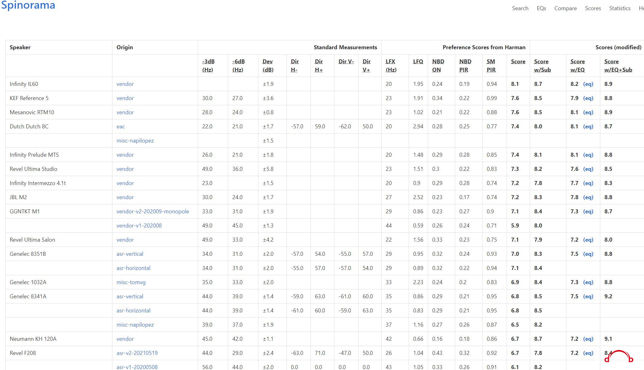Open vendor link for JBL M2
The height and width of the screenshot is (370, 644).
(125, 197)
